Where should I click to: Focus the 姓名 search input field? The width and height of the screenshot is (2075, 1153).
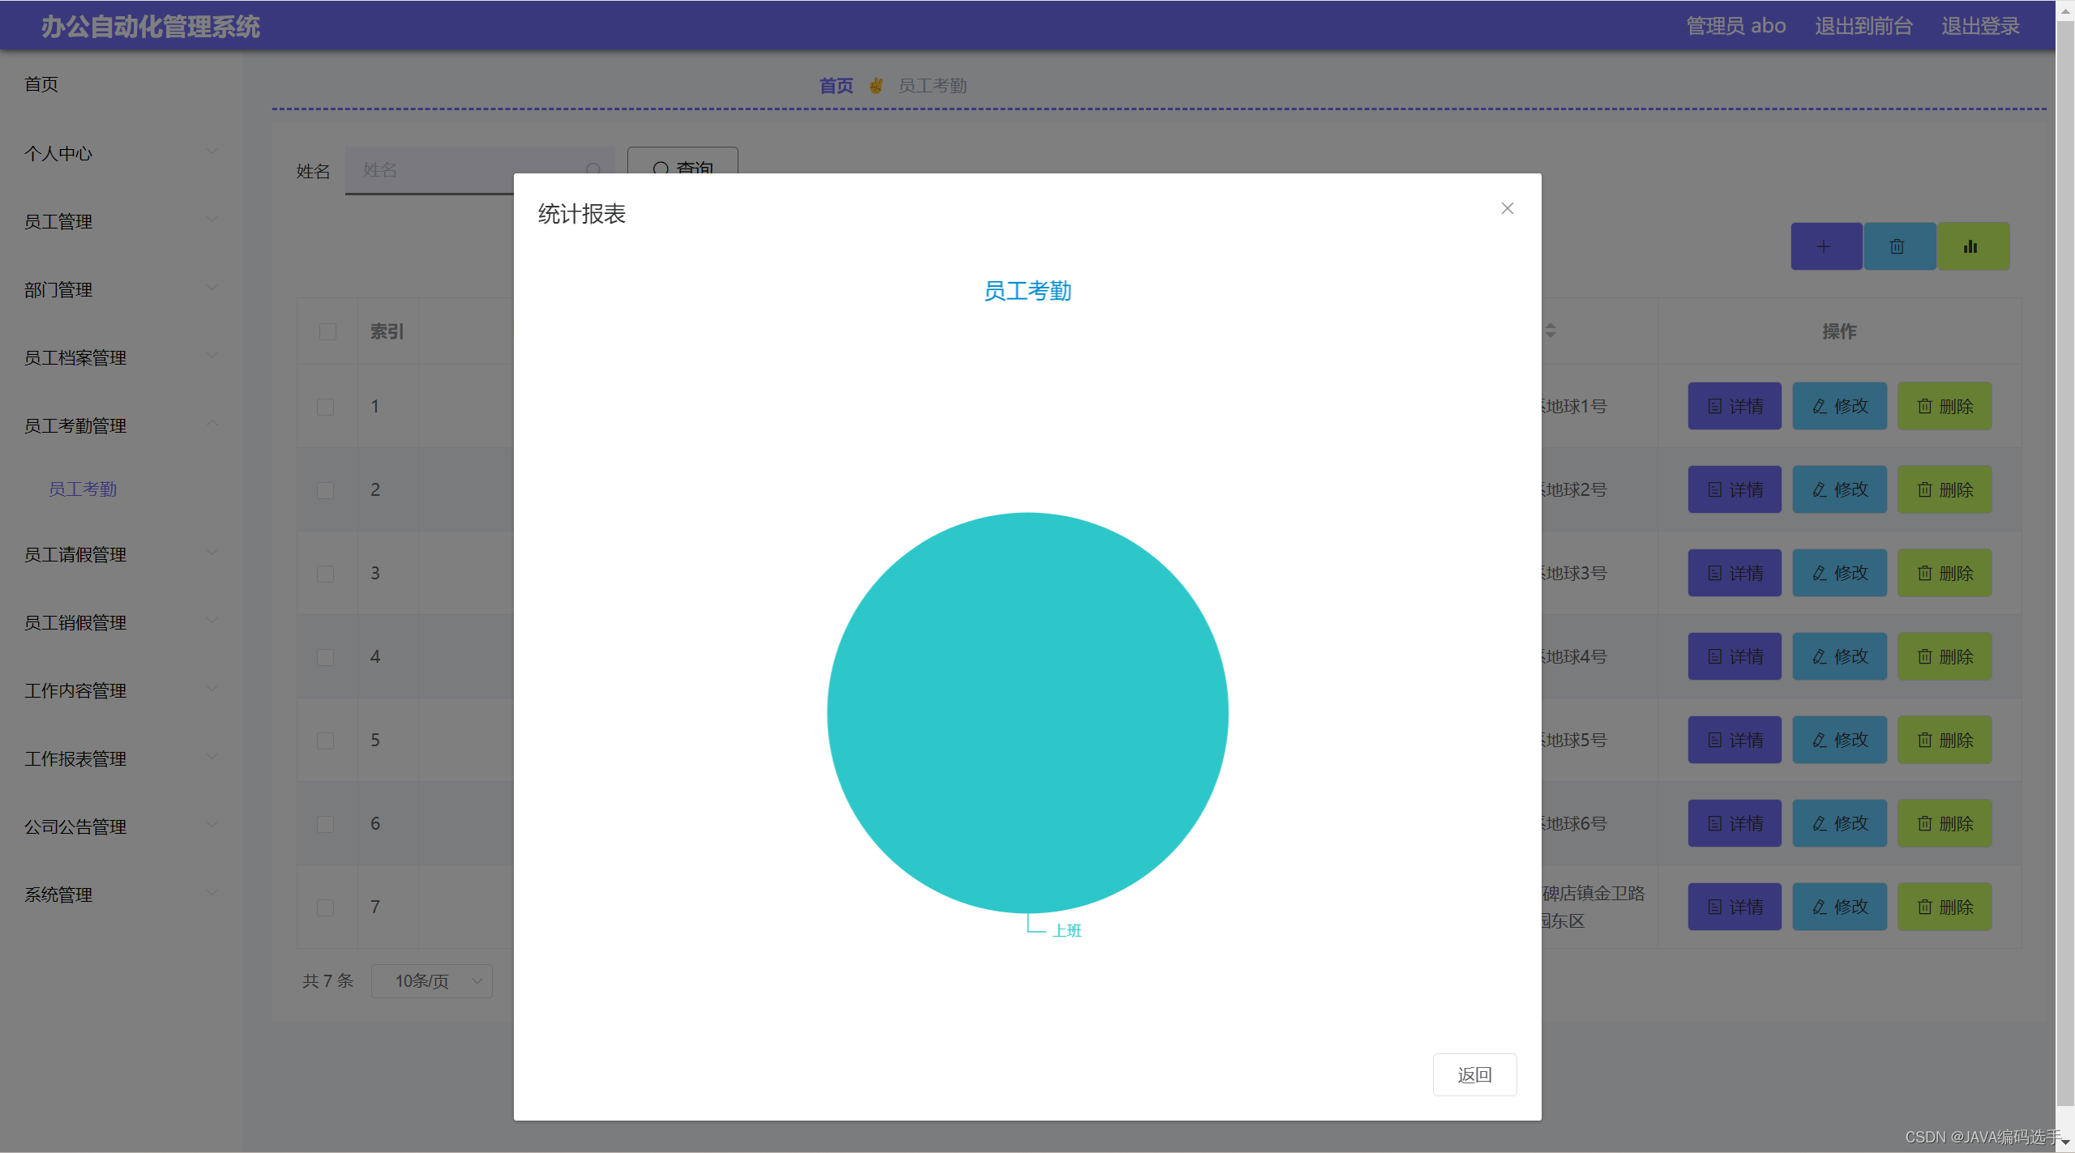pyautogui.click(x=478, y=169)
